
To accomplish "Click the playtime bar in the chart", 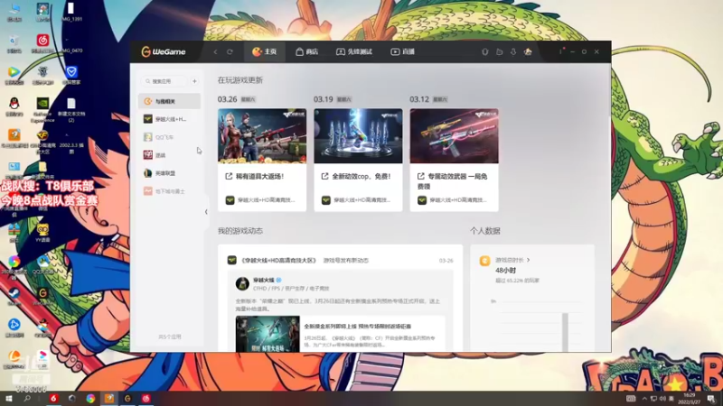I will 565,332.
